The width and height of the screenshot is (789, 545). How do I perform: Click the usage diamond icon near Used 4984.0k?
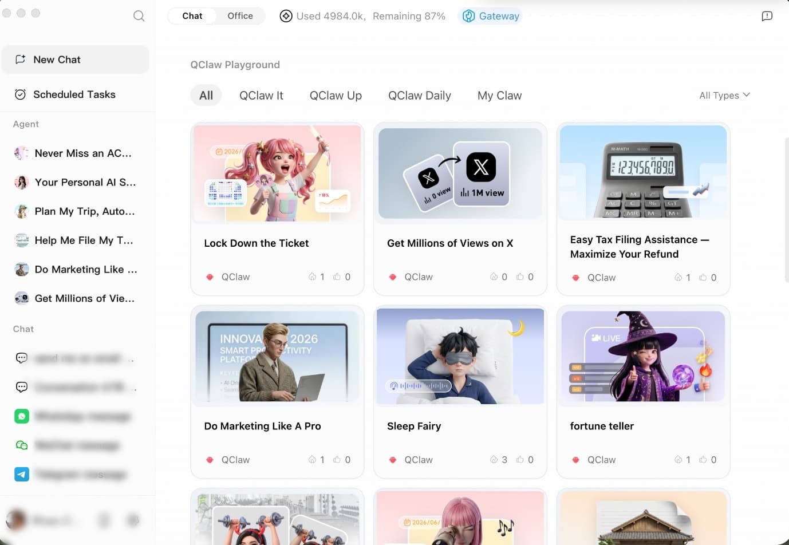point(286,16)
